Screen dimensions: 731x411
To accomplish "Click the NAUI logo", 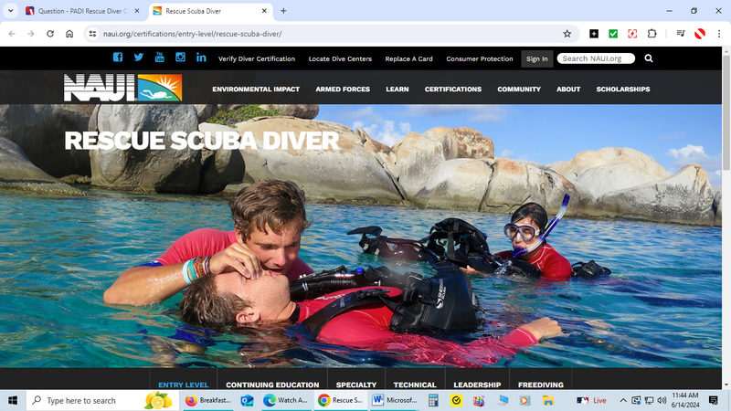I will click(122, 89).
